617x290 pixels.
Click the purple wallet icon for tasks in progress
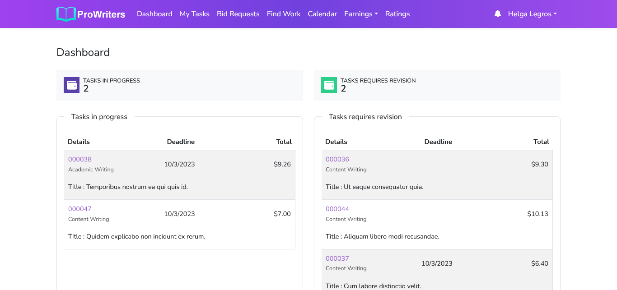[x=71, y=85]
